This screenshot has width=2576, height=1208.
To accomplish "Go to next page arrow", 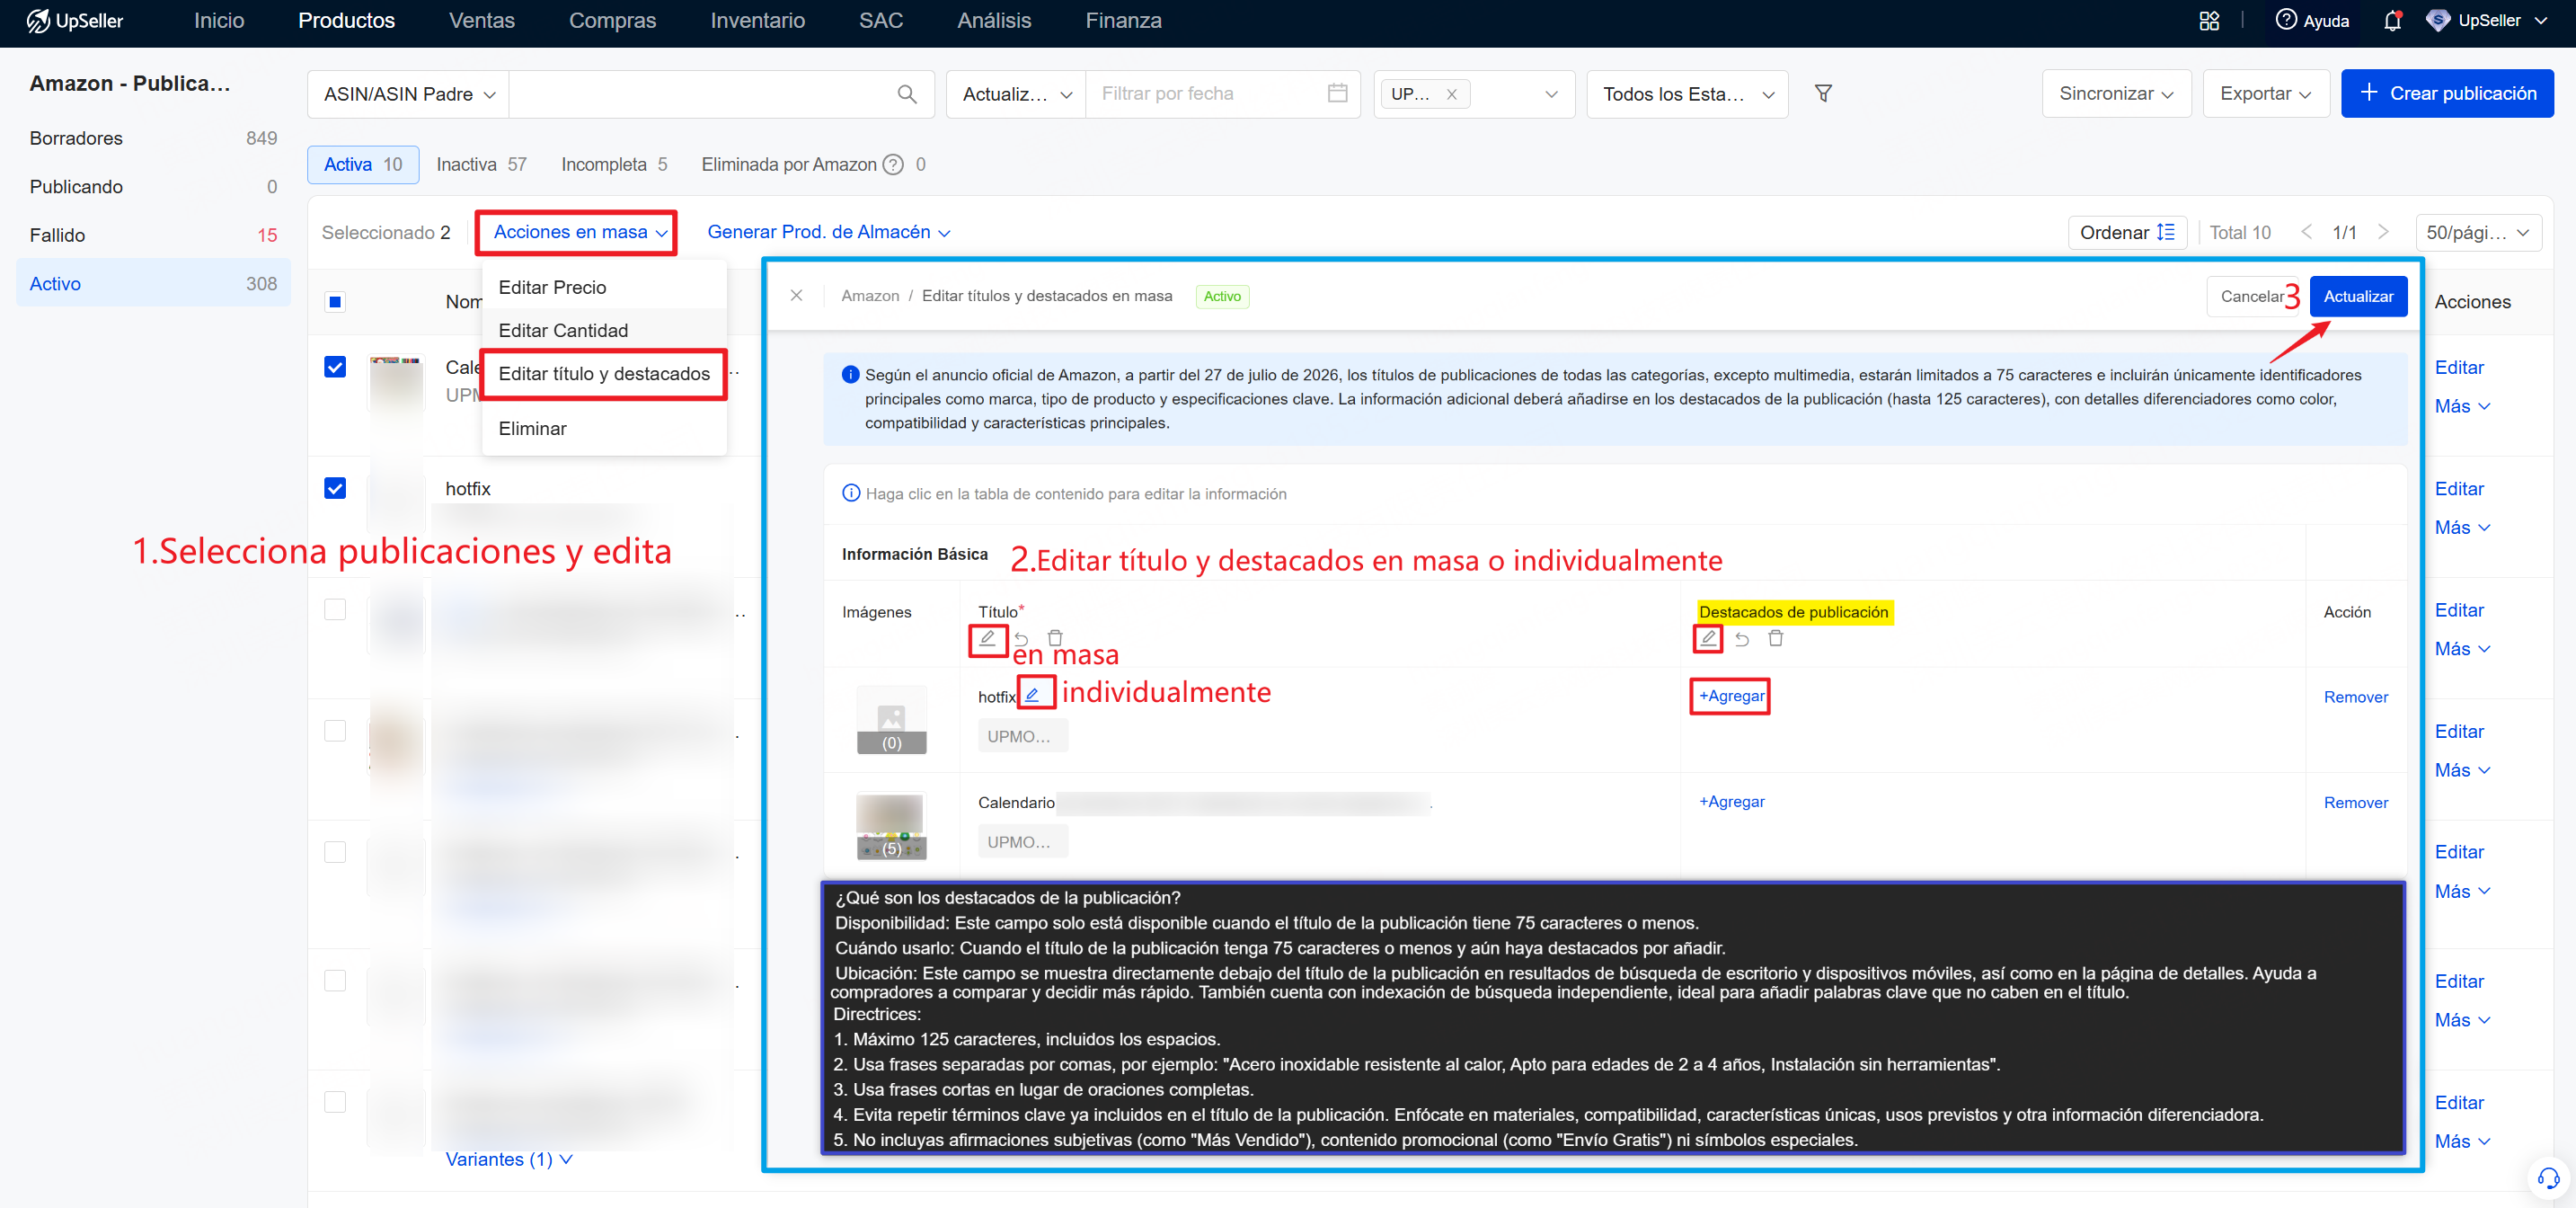I will click(2382, 232).
